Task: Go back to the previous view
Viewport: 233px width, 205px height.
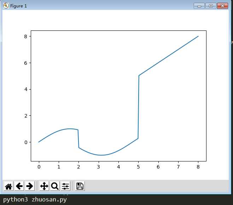Action: tap(19, 186)
